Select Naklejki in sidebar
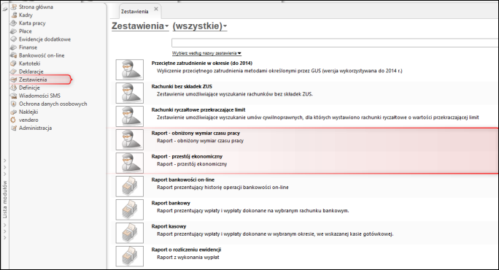Viewport: 499px width, 270px height. (x=28, y=112)
